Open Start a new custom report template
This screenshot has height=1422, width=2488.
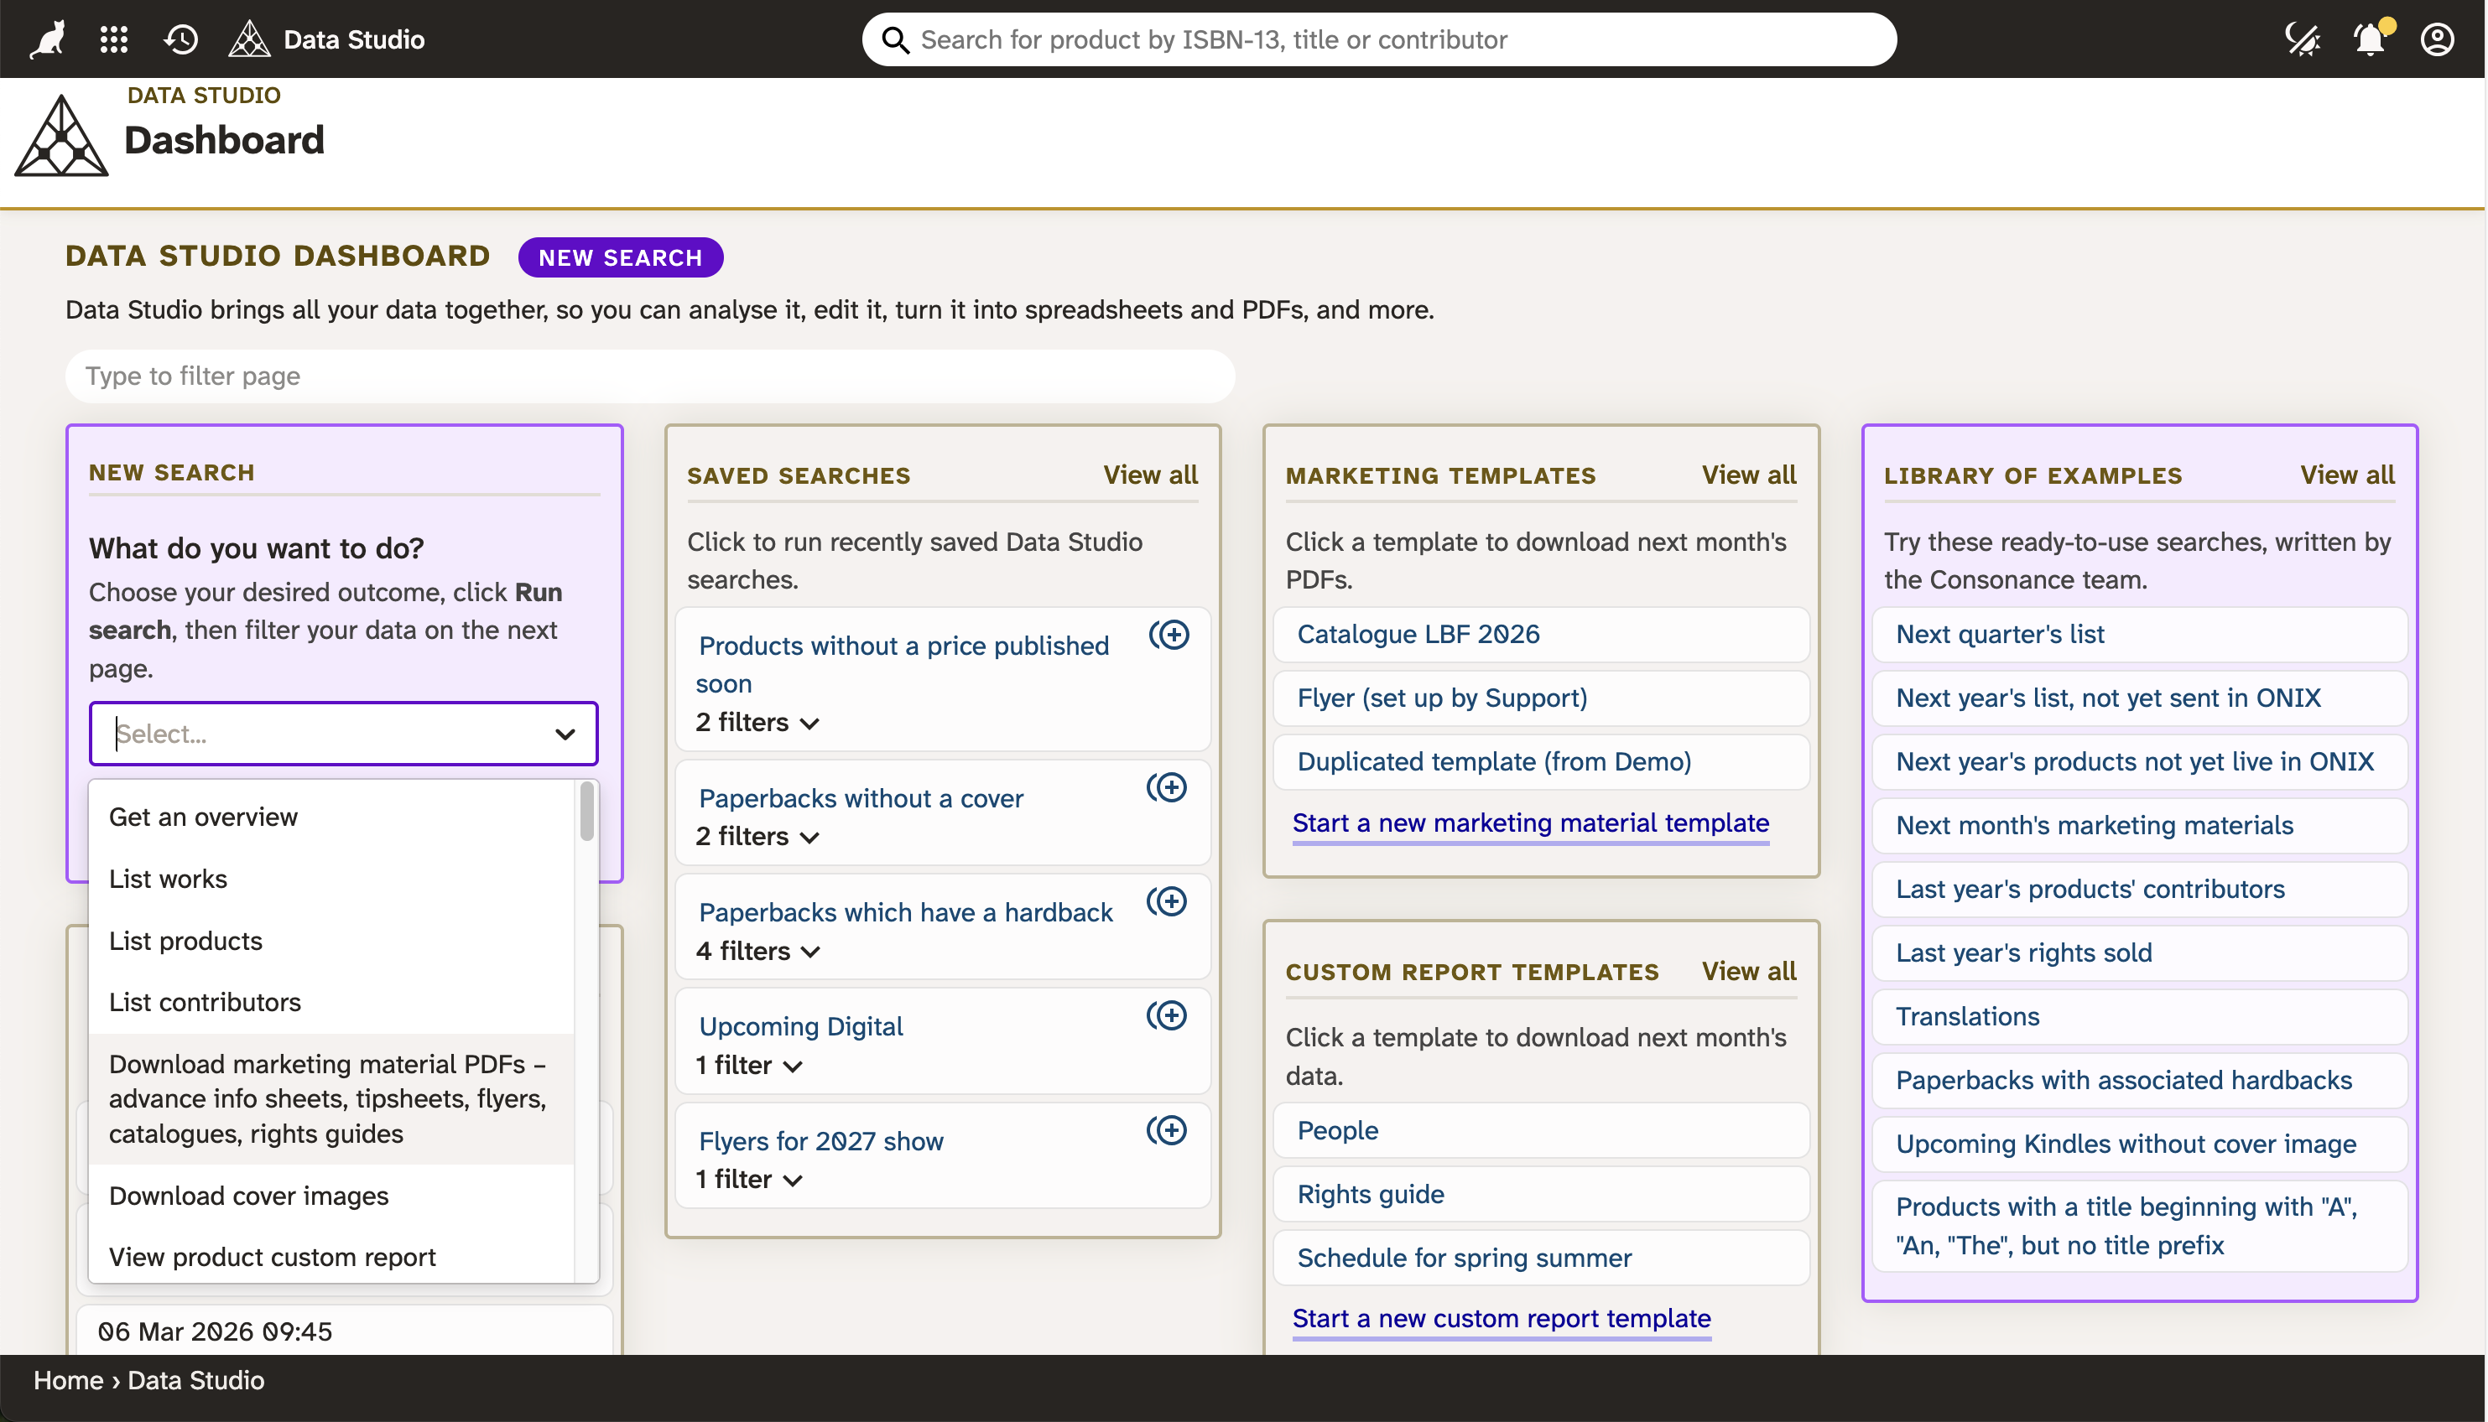[1501, 1317]
